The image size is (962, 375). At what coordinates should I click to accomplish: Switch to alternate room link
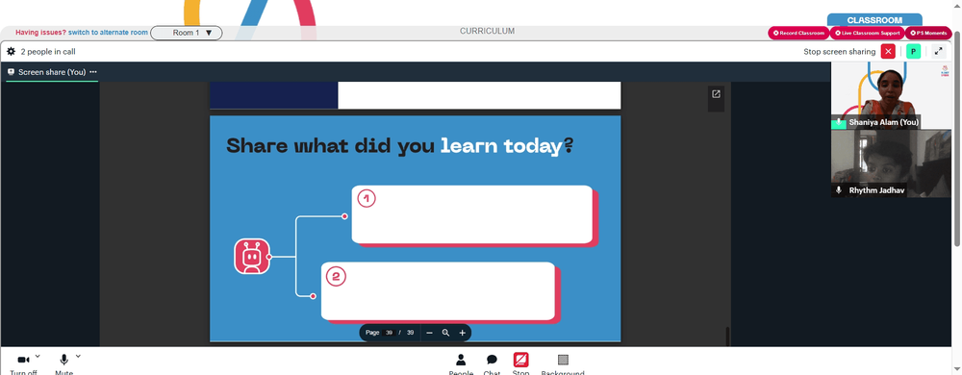point(108,33)
